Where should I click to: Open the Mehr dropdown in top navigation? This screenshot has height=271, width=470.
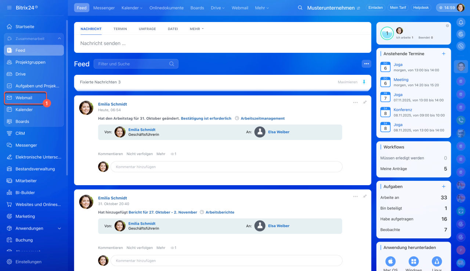point(262,8)
